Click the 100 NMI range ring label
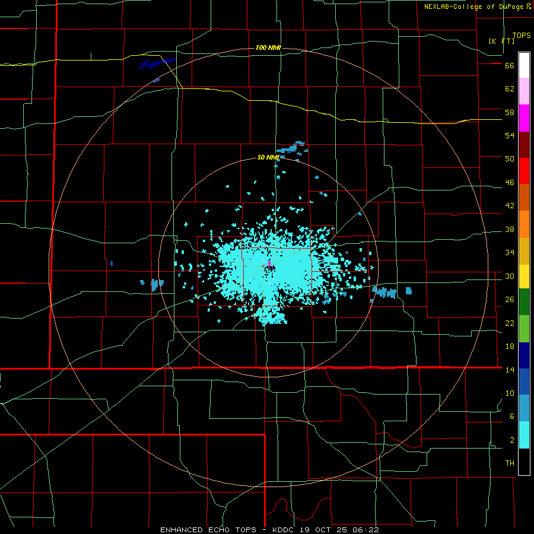The width and height of the screenshot is (534, 534). click(268, 47)
